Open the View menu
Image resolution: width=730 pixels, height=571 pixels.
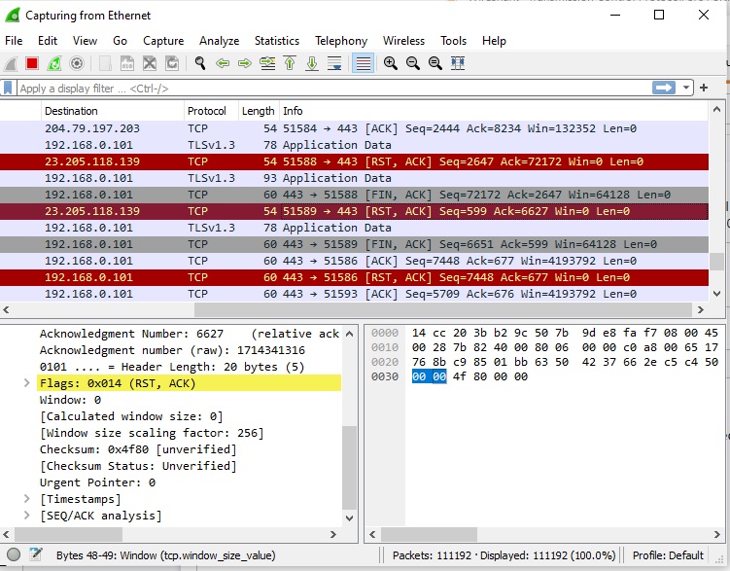coord(85,41)
